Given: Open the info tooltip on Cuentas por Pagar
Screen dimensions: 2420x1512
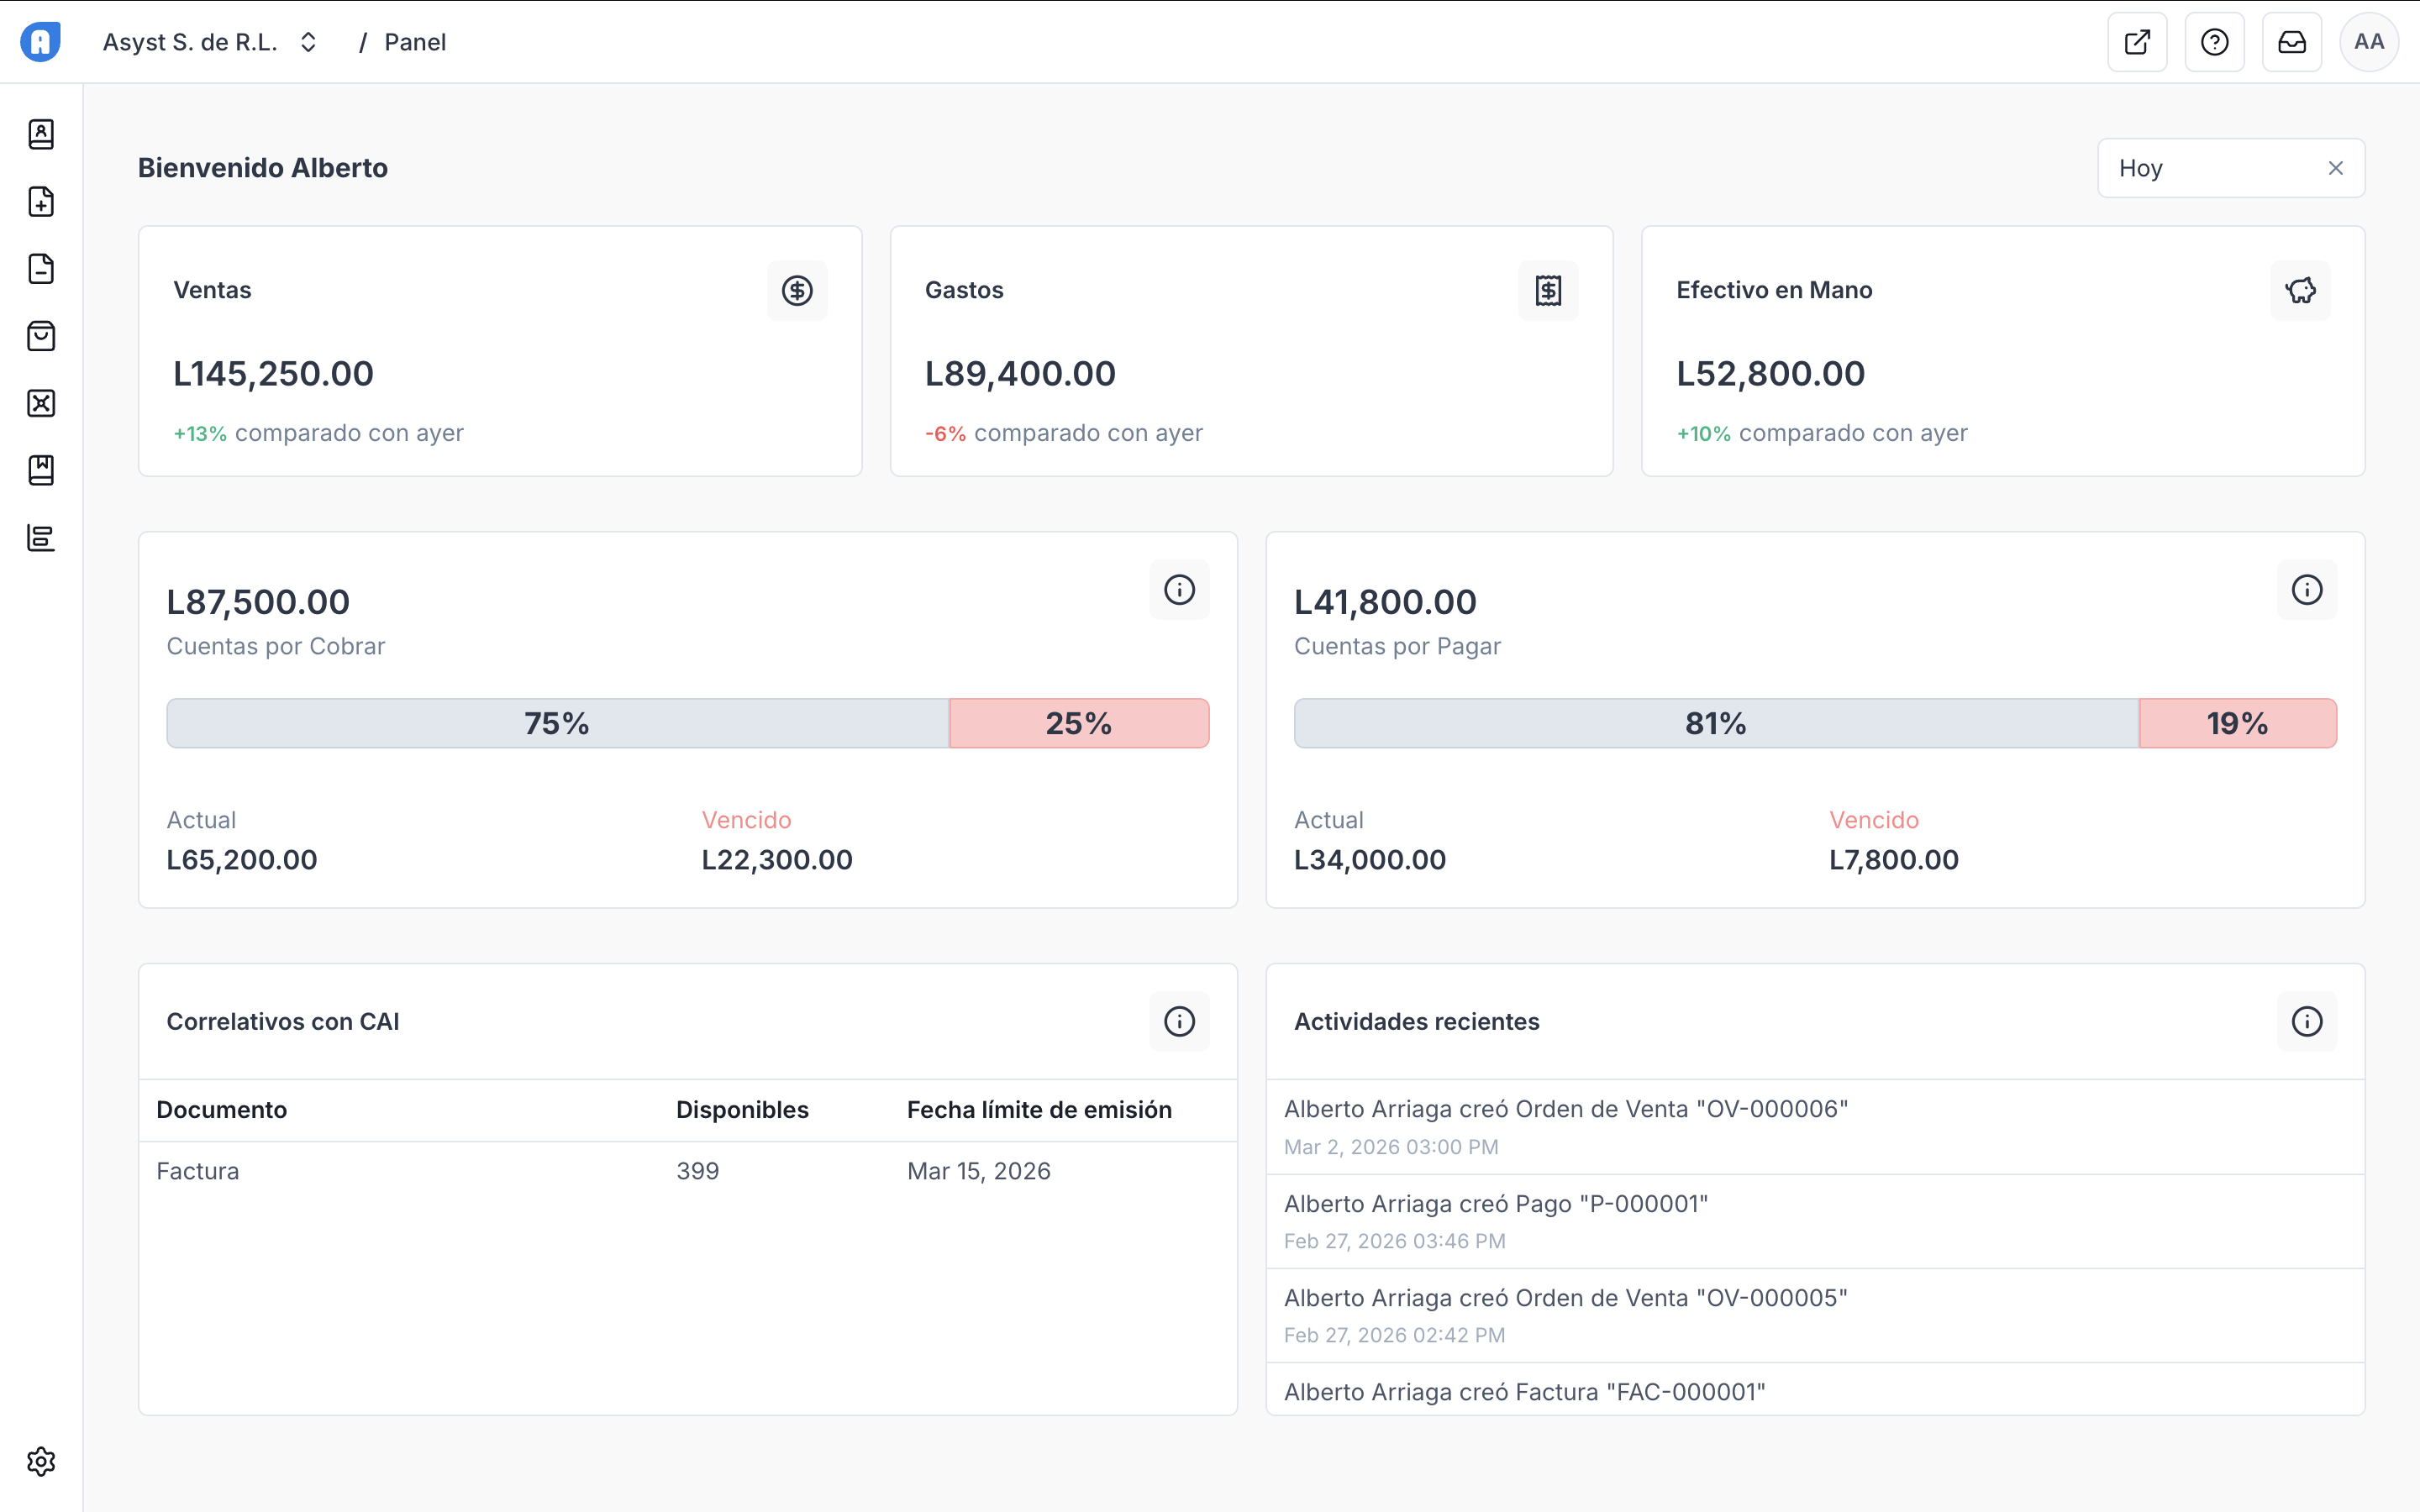Looking at the screenshot, I should coord(2307,590).
